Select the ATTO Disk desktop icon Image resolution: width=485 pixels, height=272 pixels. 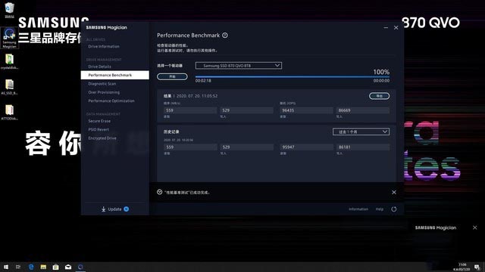9,113
